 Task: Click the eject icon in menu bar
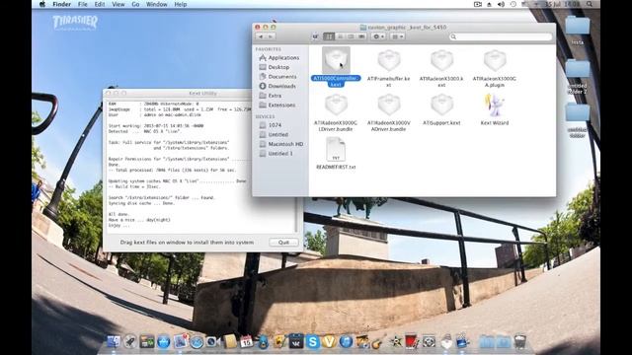(x=490, y=4)
